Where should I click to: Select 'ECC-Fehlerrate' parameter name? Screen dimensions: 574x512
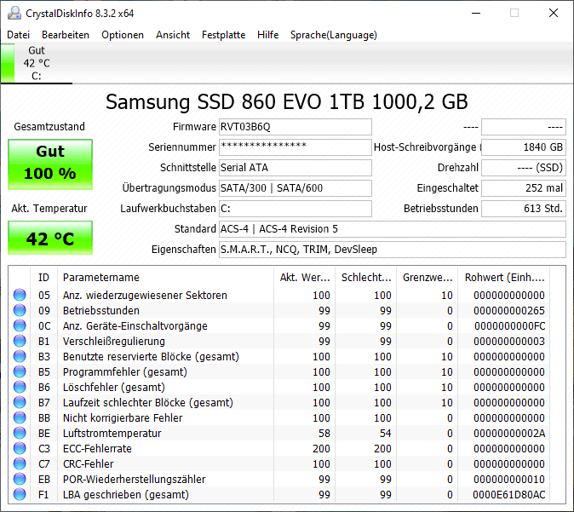97,449
